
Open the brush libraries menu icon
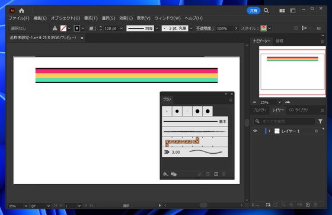(165, 174)
